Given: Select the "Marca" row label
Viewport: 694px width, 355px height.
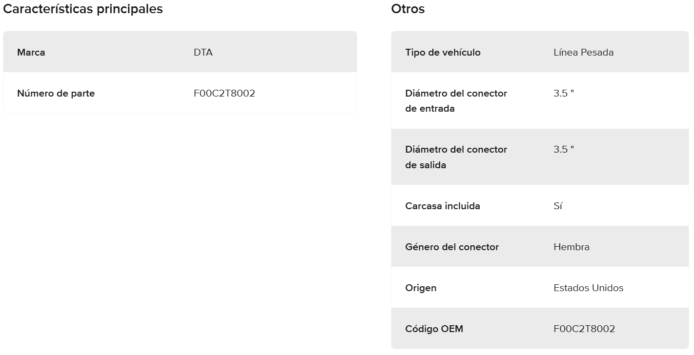Looking at the screenshot, I should pos(31,52).
